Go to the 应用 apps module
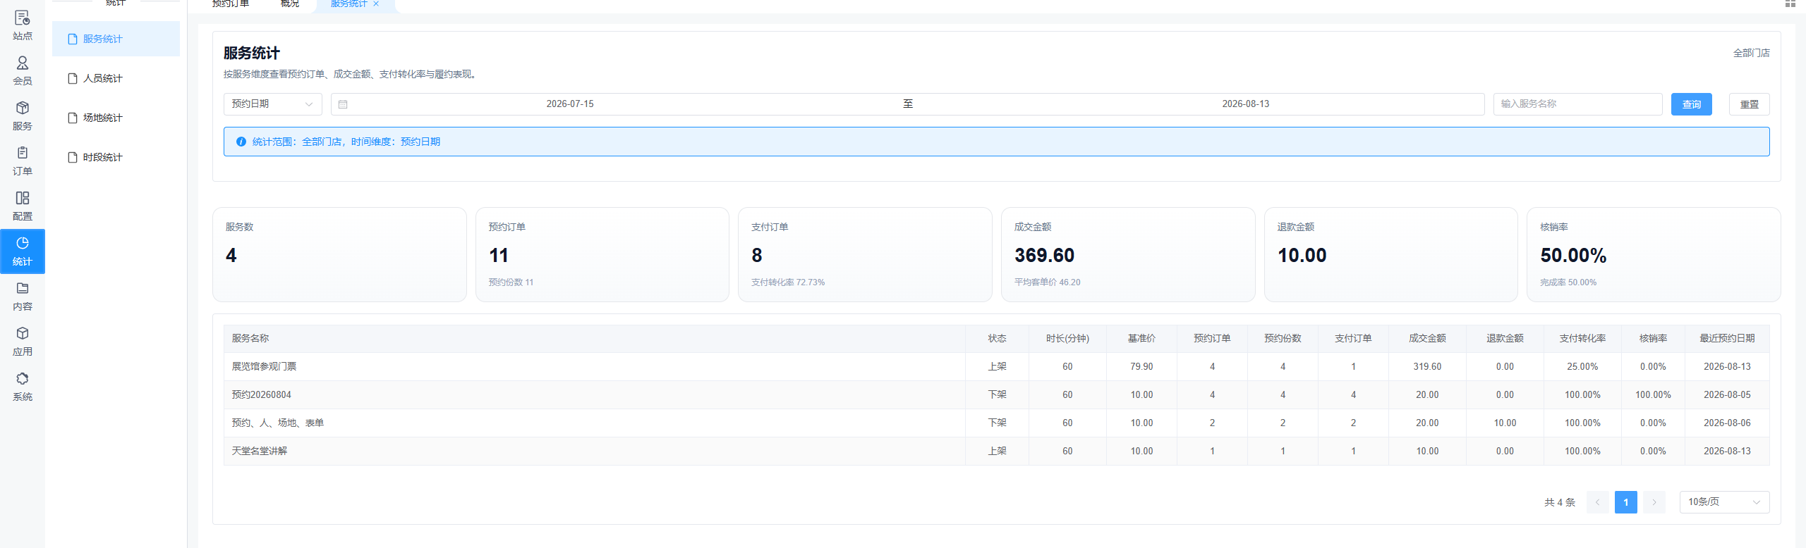The width and height of the screenshot is (1806, 548). pyautogui.click(x=23, y=342)
